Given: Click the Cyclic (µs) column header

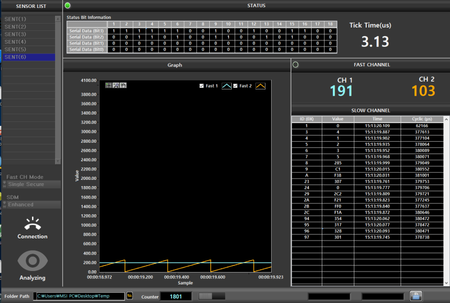Looking at the screenshot, I should (421, 119).
